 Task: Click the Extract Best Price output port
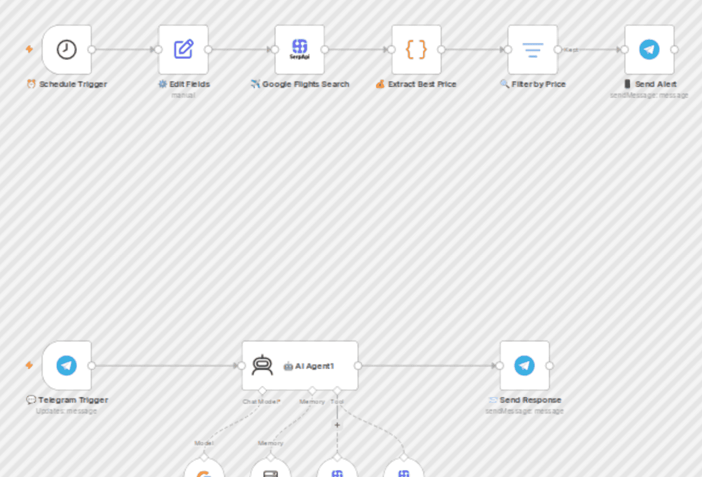tap(441, 50)
